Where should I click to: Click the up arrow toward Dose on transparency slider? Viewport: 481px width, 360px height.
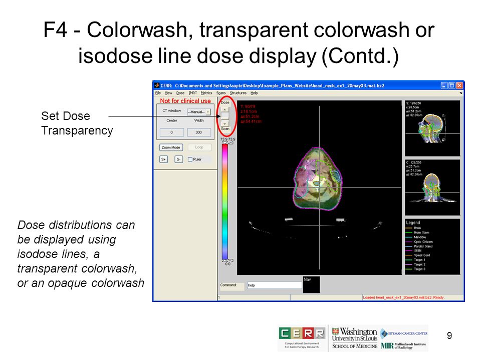(225, 109)
